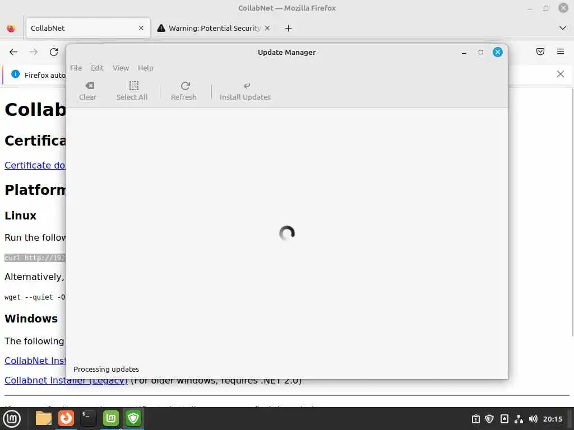Refresh the update list in Update Manager
This screenshot has height=430, width=574.
184,91
